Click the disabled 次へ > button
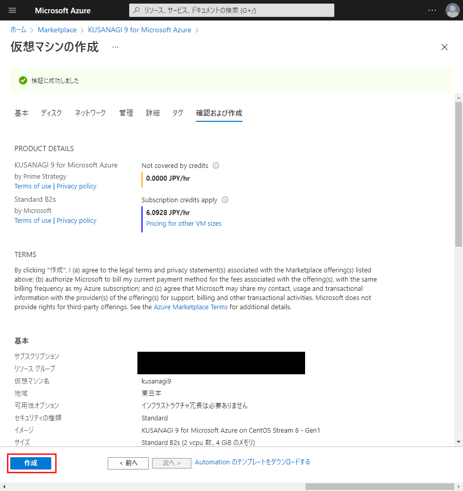This screenshot has width=463, height=491. click(x=172, y=463)
